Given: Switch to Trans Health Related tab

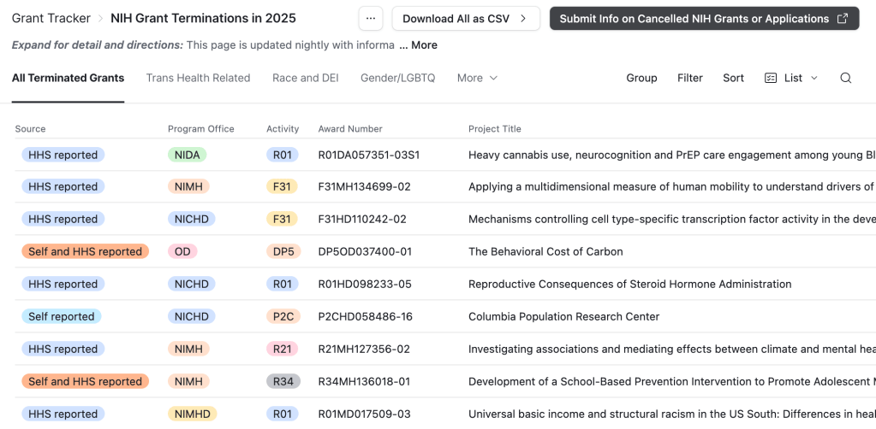Looking at the screenshot, I should click(198, 78).
